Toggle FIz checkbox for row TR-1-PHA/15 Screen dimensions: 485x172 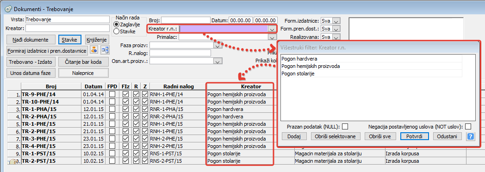(125, 109)
